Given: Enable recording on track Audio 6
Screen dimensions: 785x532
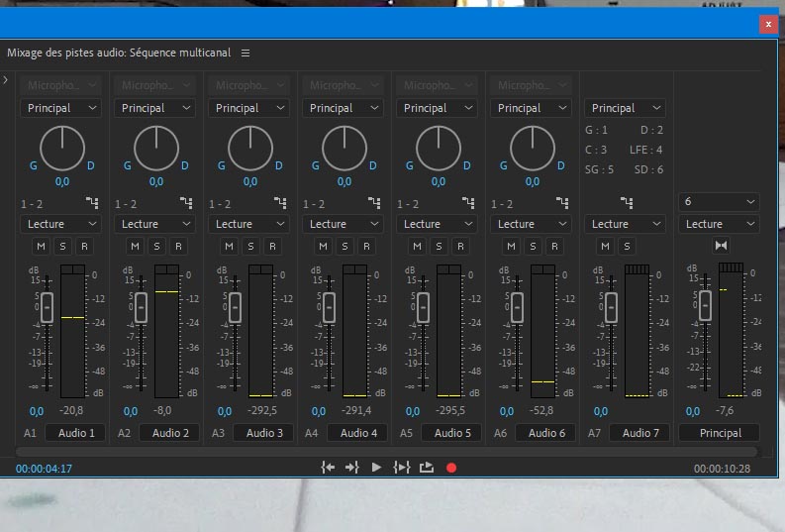Looking at the screenshot, I should (554, 246).
